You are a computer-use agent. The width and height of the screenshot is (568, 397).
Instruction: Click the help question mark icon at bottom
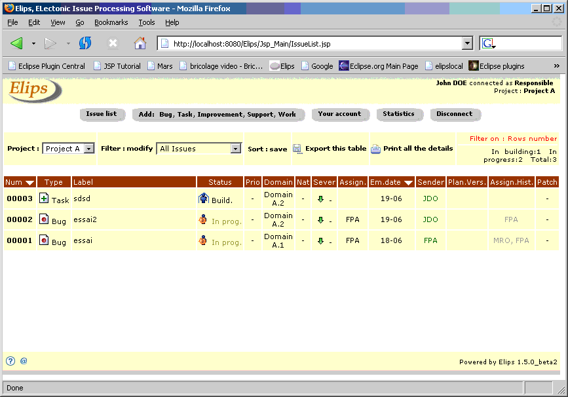pos(10,361)
